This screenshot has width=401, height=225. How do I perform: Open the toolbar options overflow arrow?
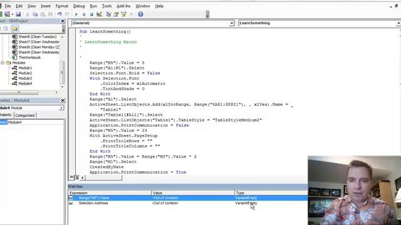207,14
